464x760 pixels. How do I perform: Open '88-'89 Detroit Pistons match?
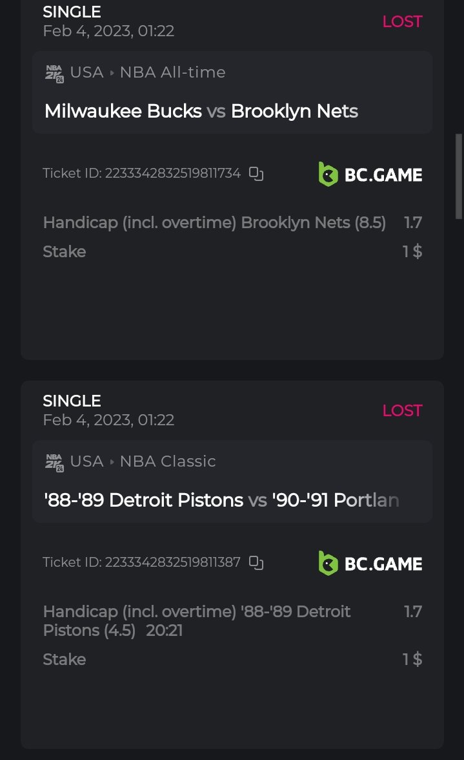coord(221,500)
